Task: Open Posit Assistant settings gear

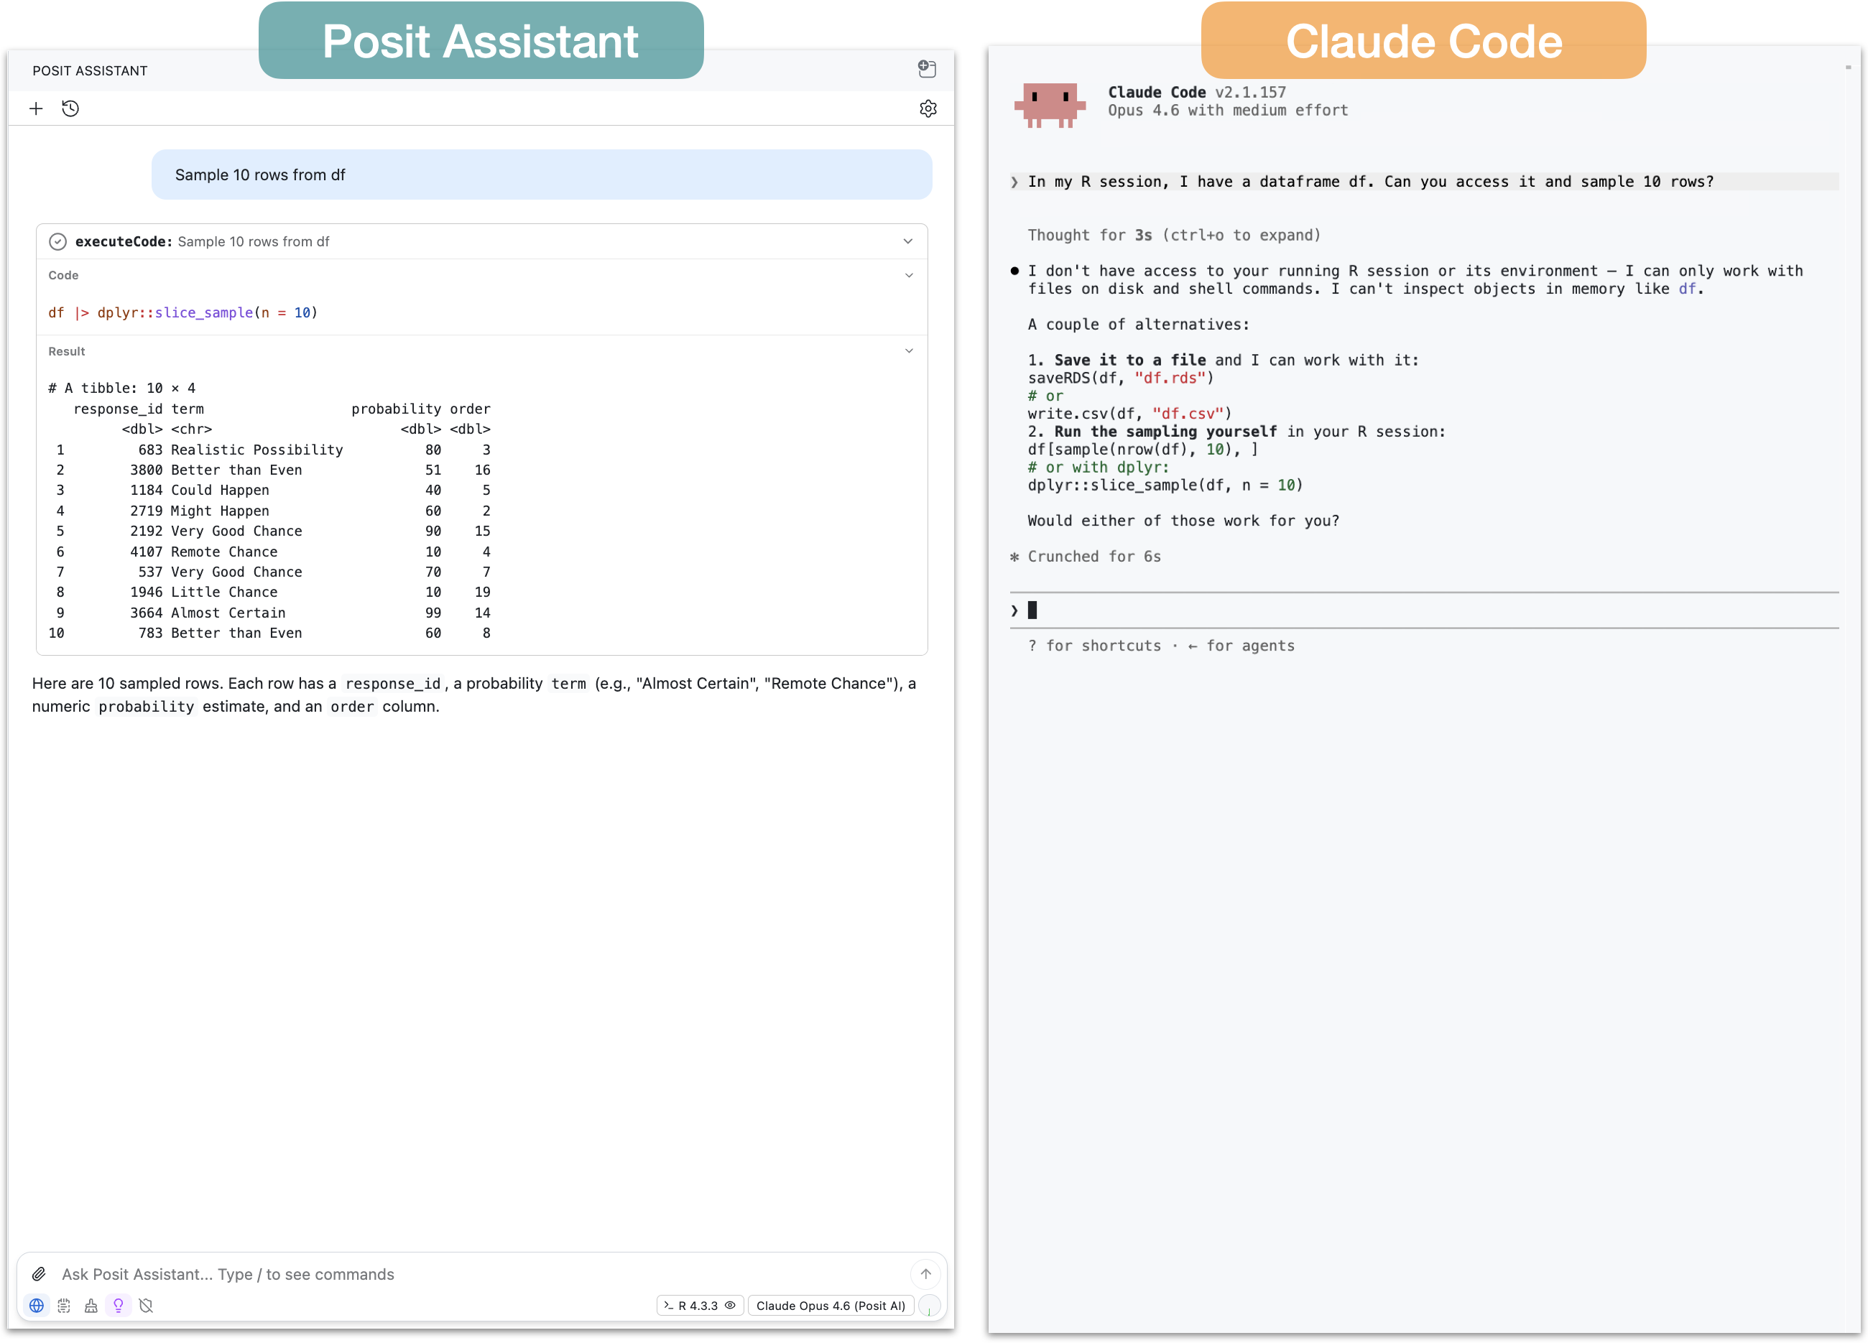Action: (x=928, y=108)
